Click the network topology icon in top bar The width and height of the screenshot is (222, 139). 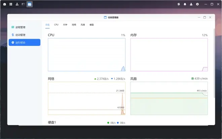click(17, 4)
